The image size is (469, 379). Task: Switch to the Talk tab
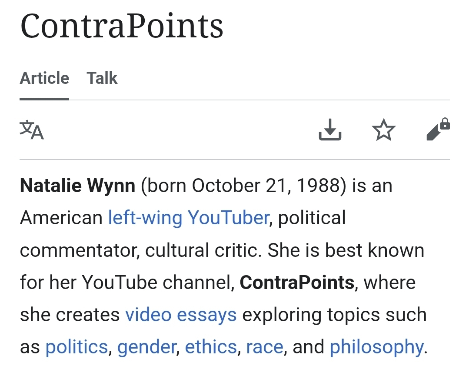[x=102, y=78]
